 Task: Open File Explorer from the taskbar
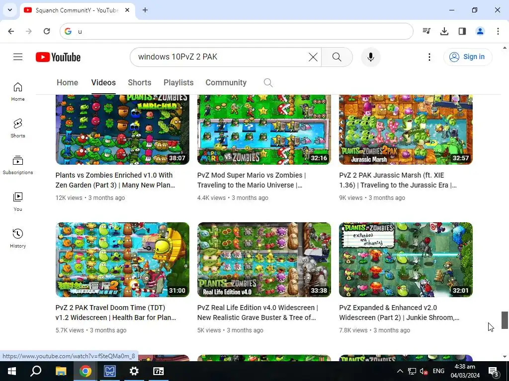point(61,371)
